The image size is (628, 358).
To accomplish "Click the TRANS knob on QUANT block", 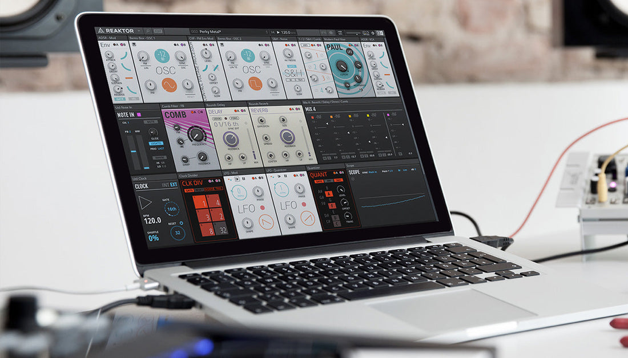I will (347, 217).
